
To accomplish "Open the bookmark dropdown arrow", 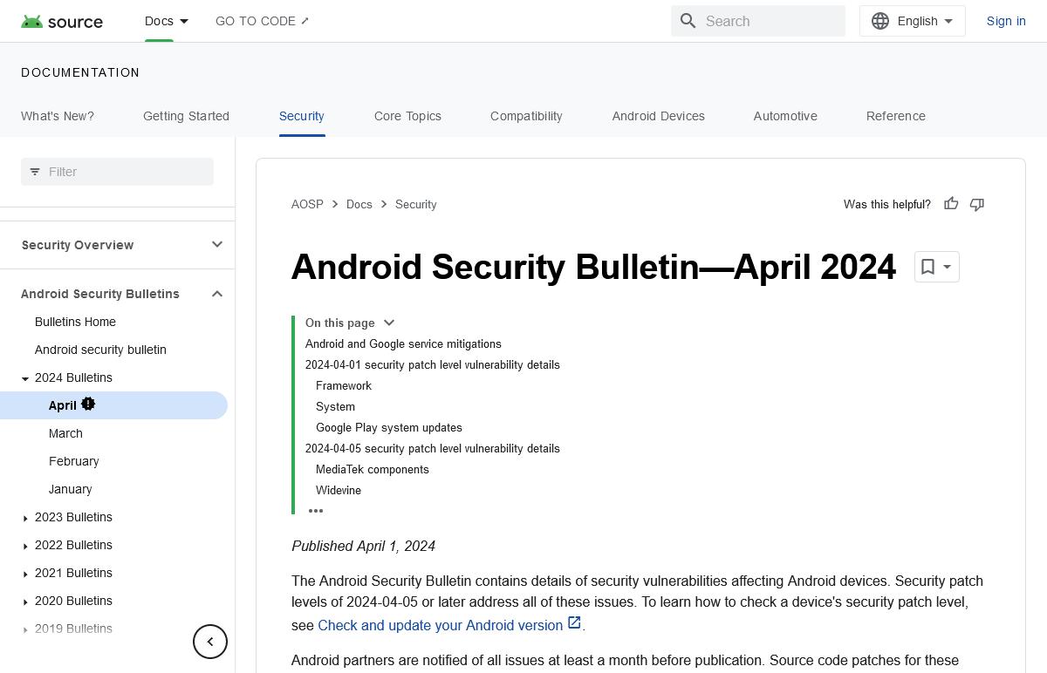I will (948, 267).
